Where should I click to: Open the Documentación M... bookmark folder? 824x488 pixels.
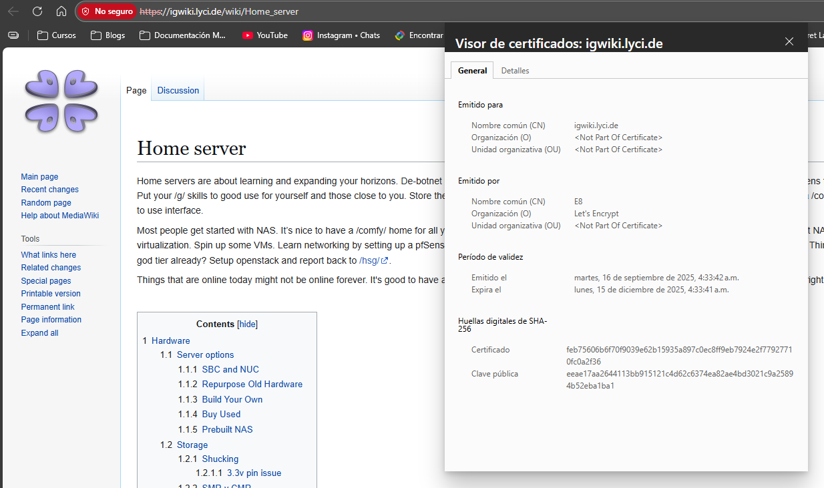pos(182,35)
